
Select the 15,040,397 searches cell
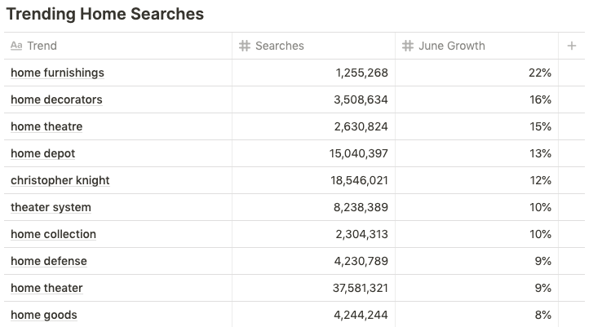point(314,153)
